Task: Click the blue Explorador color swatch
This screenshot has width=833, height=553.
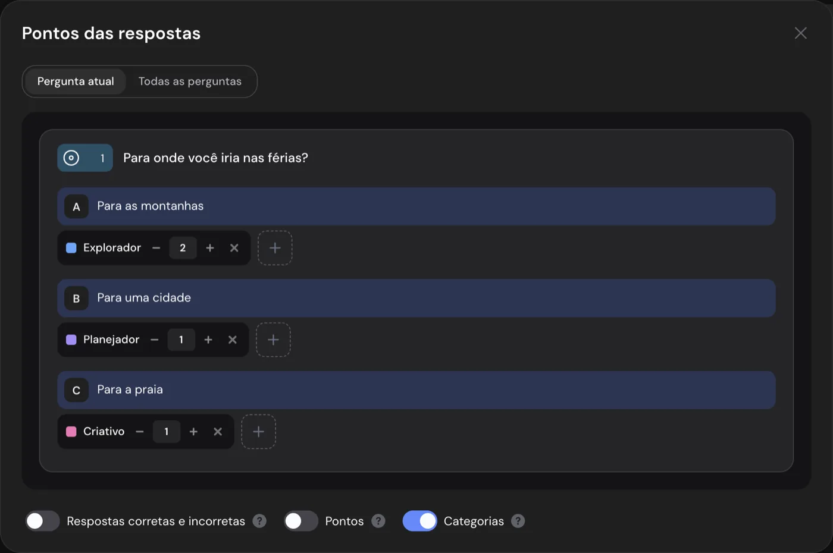Action: tap(71, 248)
